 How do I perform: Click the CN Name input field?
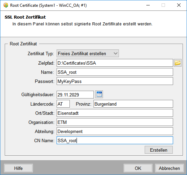(115, 140)
